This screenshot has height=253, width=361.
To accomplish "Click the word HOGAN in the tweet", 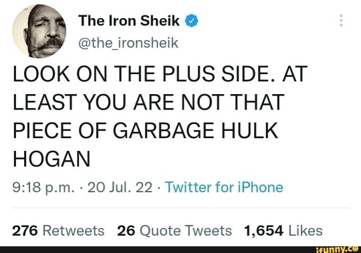I will (x=51, y=159).
